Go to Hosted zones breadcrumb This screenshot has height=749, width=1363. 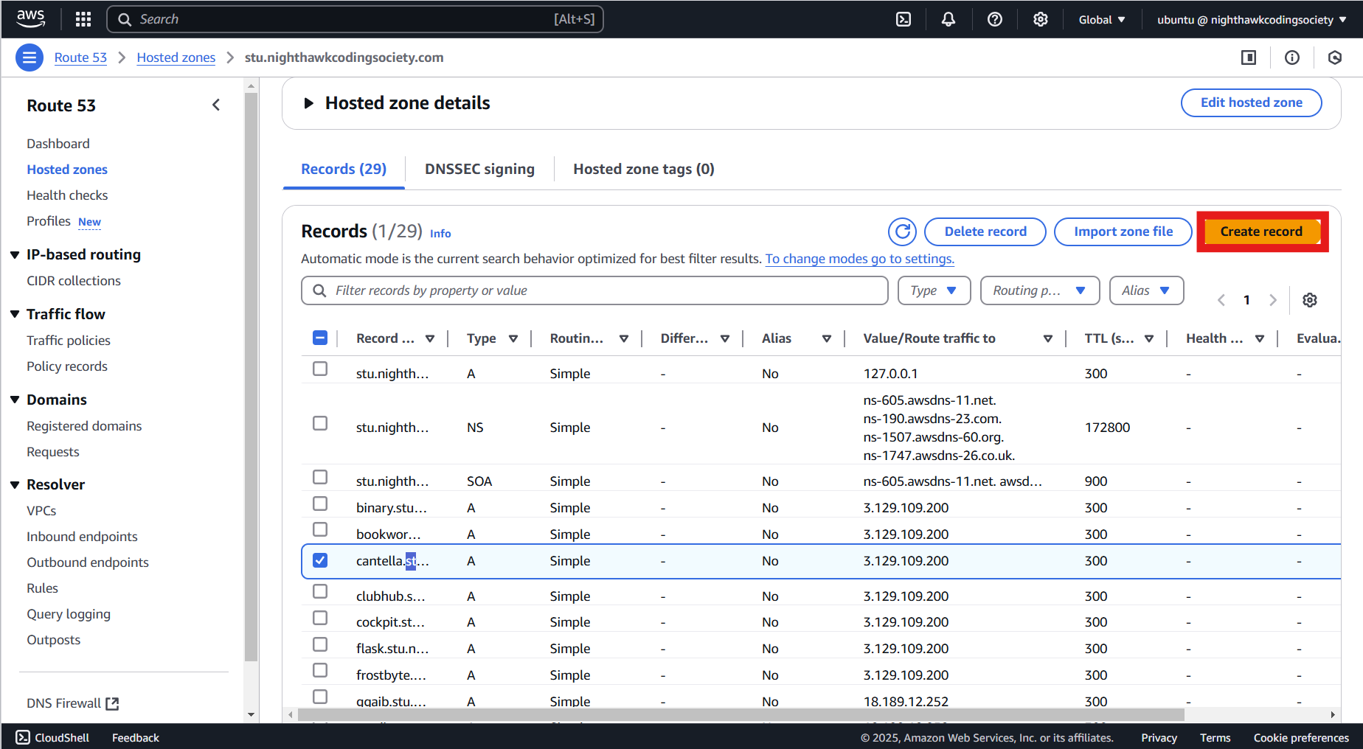point(176,58)
